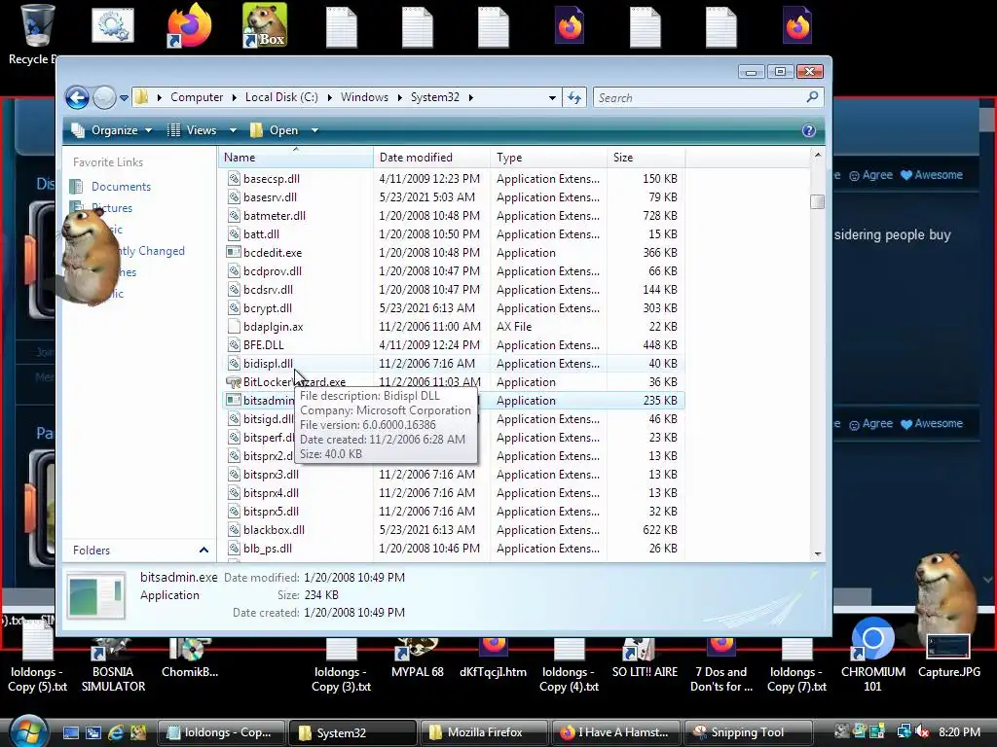This screenshot has width=997, height=747.
Task: Open the Recycle Bin desktop icon
Action: [36, 25]
